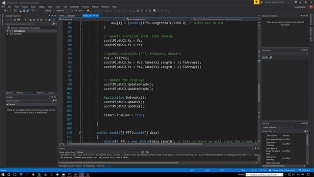Switch to the Class View tab
The width and height of the screenshot is (314, 177).
[51, 93]
